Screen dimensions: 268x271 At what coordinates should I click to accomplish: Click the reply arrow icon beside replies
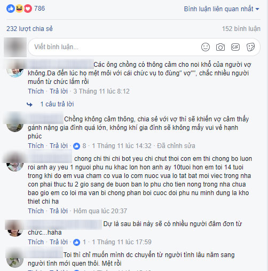(x=29, y=104)
